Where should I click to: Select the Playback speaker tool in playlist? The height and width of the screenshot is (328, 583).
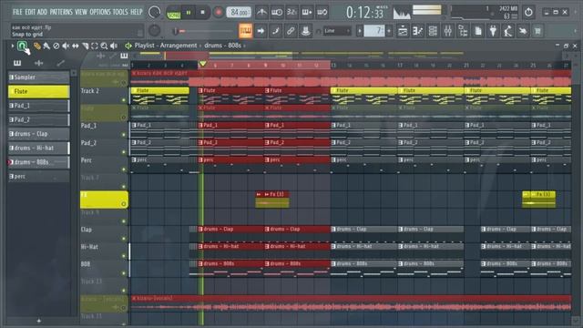[114, 46]
